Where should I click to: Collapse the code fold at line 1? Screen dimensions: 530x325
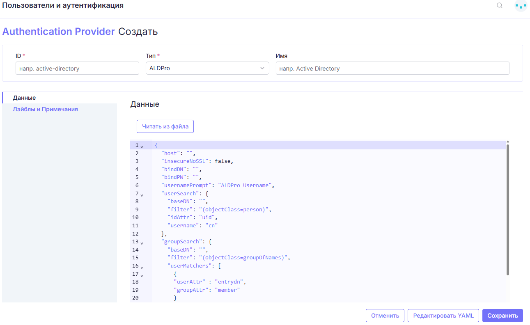[142, 146]
